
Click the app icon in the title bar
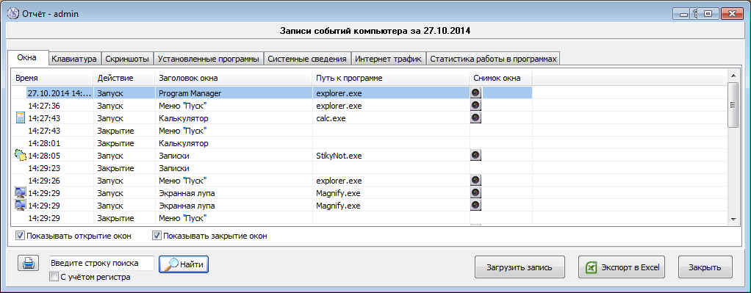tap(13, 13)
